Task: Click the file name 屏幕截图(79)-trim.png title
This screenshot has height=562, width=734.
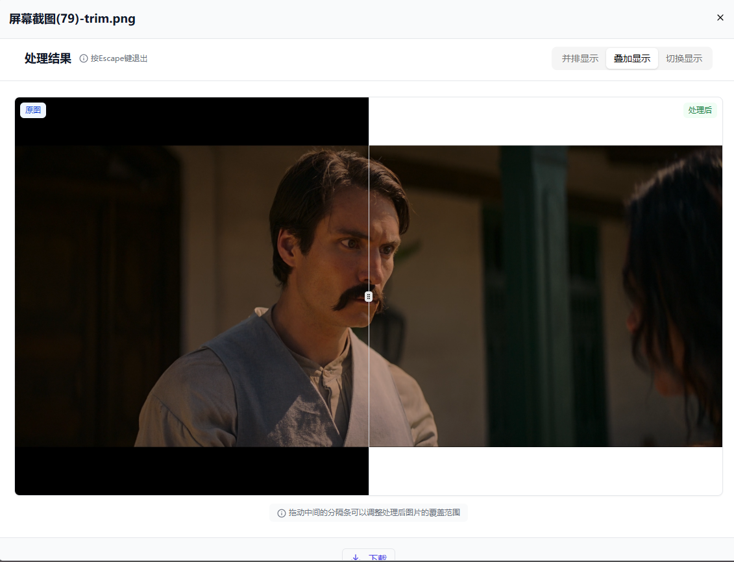Action: [x=72, y=19]
